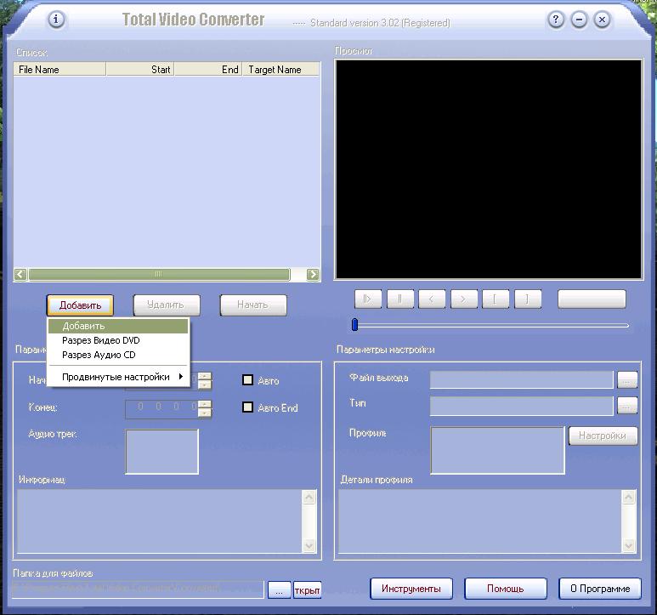Choose Разрез Аудио CD menu item
Viewport: 657px width, 615px height.
118,355
